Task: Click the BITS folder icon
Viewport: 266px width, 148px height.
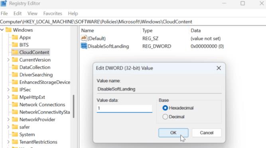Action: click(x=15, y=45)
